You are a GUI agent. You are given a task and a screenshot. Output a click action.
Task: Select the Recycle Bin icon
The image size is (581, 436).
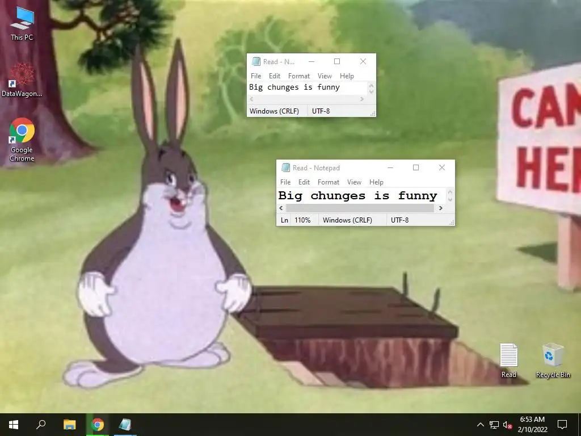point(553,360)
